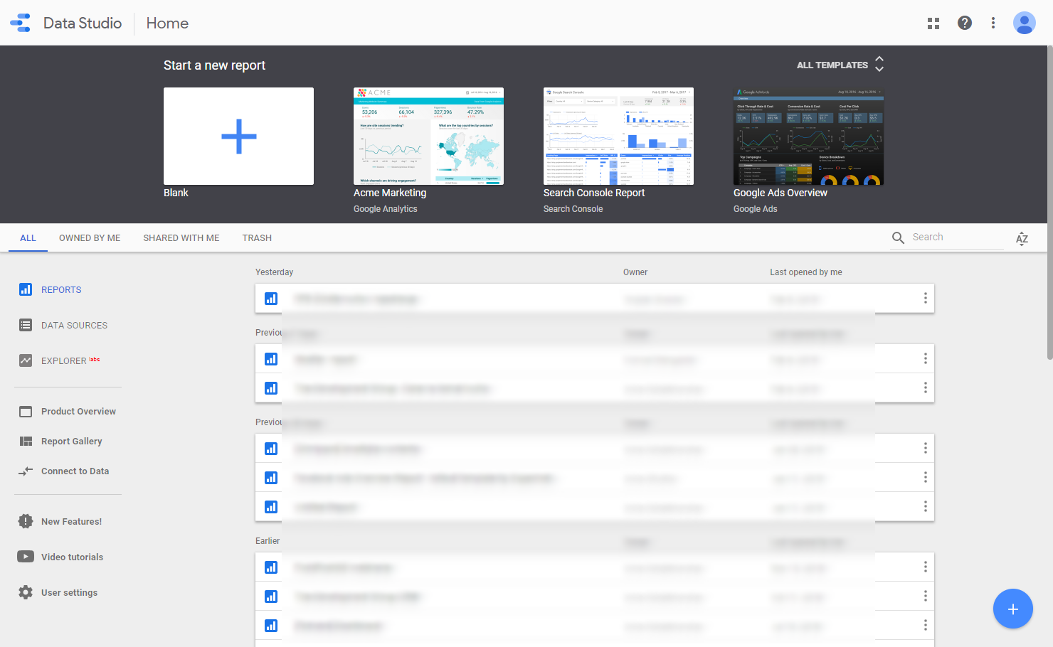This screenshot has height=647, width=1053.
Task: Select DATA SOURCES in the sidebar
Action: point(74,326)
